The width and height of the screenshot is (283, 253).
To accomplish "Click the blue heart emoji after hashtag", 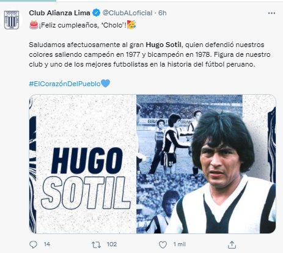I will click(106, 83).
